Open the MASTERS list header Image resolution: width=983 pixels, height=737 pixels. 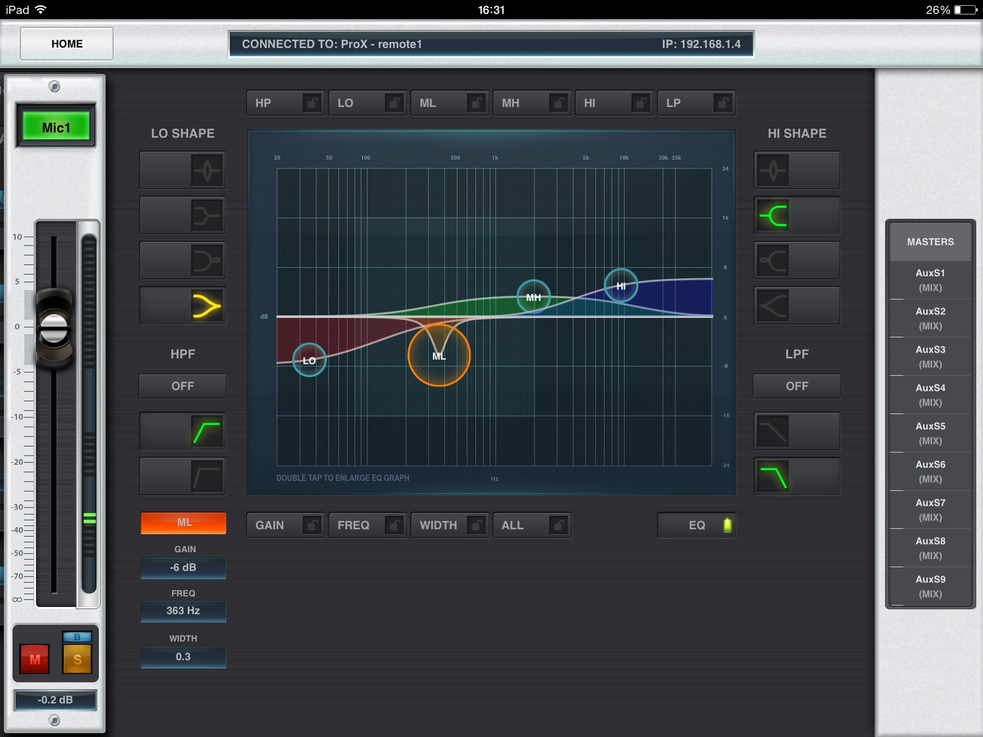click(930, 242)
